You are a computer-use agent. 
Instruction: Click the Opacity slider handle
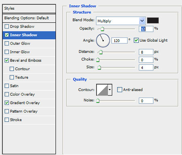(x=102, y=29)
